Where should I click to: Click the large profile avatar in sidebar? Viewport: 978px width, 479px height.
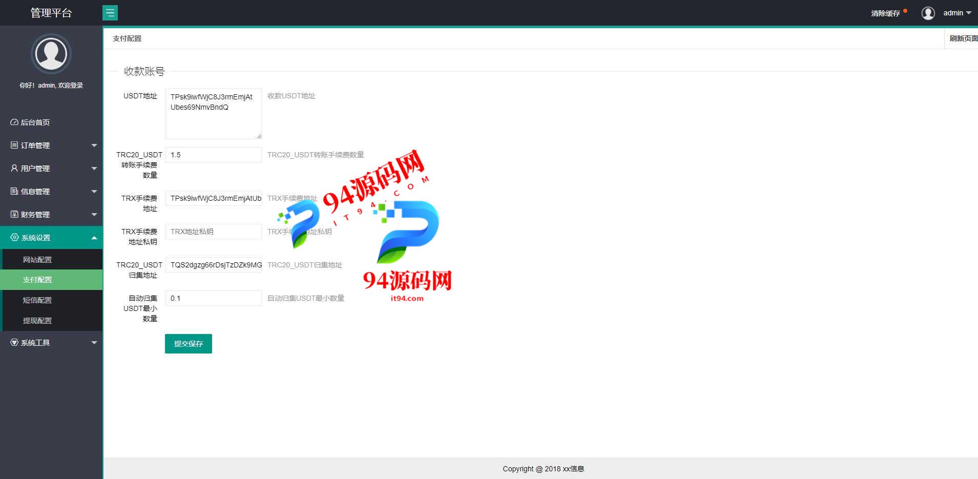[x=51, y=54]
